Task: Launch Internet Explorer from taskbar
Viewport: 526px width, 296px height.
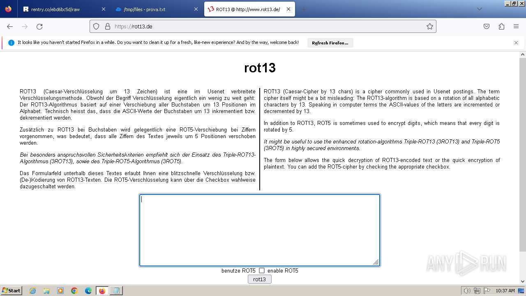Action: click(x=32, y=291)
